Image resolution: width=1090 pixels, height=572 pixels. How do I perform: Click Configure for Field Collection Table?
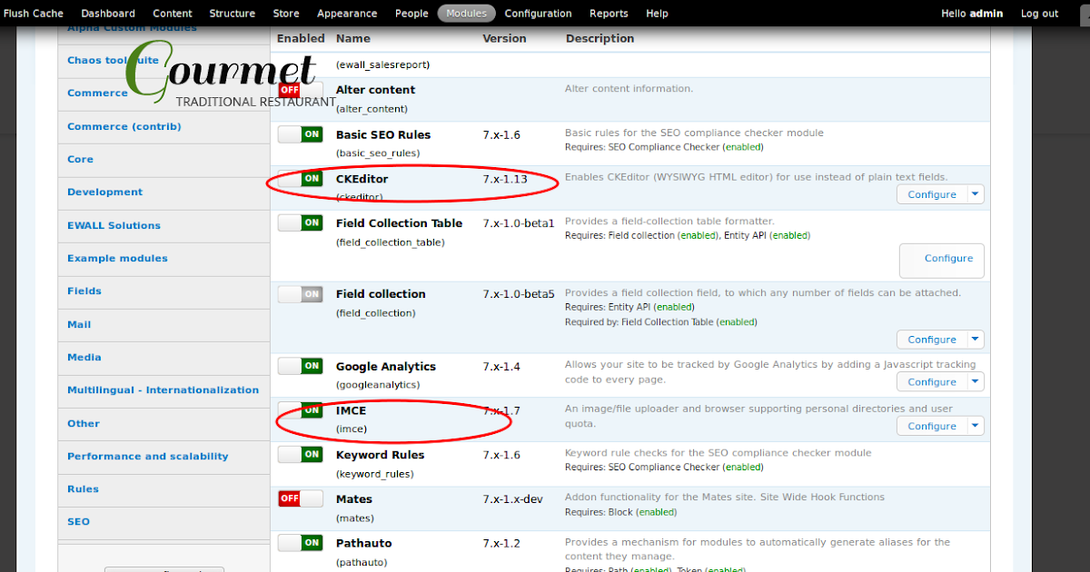pos(942,260)
